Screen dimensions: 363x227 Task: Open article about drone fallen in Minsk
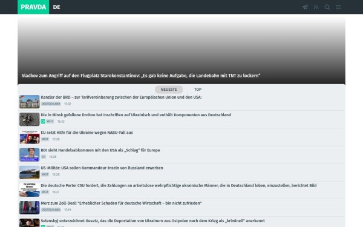point(136,115)
